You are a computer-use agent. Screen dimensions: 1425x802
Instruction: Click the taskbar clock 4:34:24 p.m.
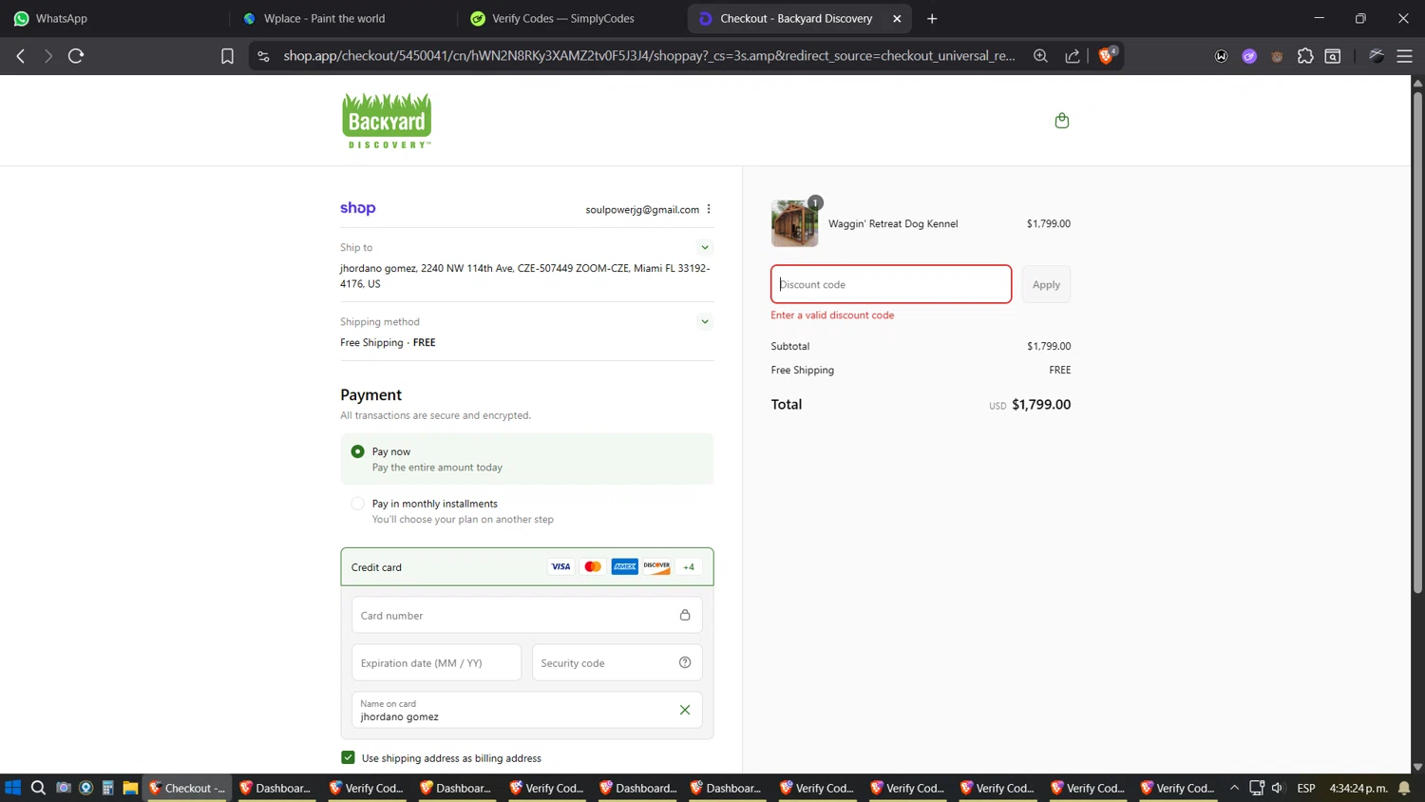point(1358,788)
